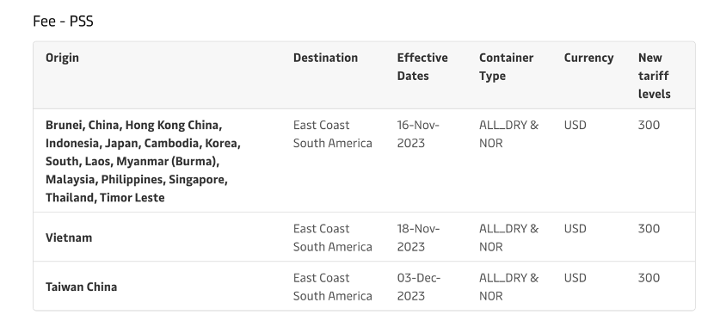Click the Effective Dates column header

point(422,67)
